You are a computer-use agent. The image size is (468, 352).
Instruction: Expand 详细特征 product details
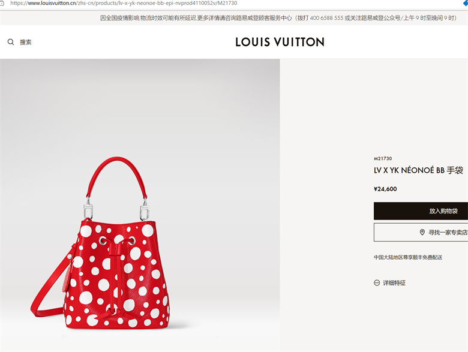(394, 283)
